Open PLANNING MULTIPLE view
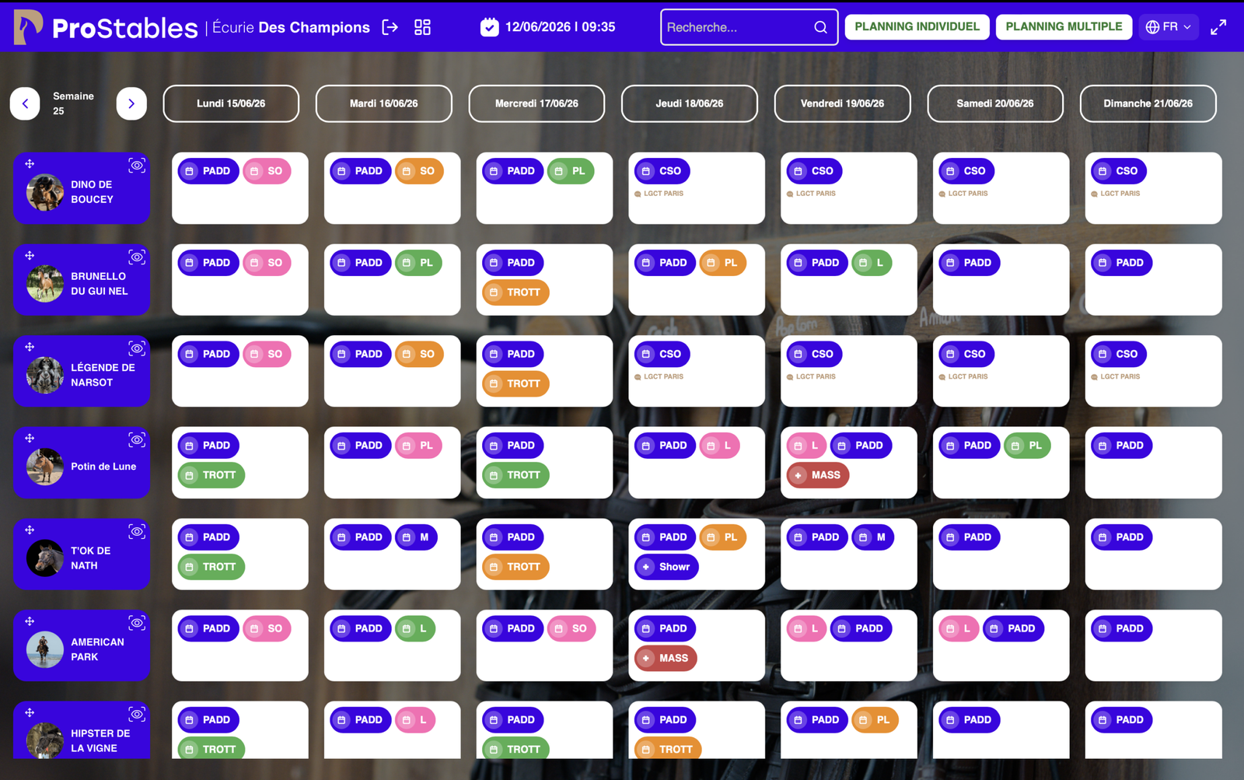 [x=1064, y=26]
